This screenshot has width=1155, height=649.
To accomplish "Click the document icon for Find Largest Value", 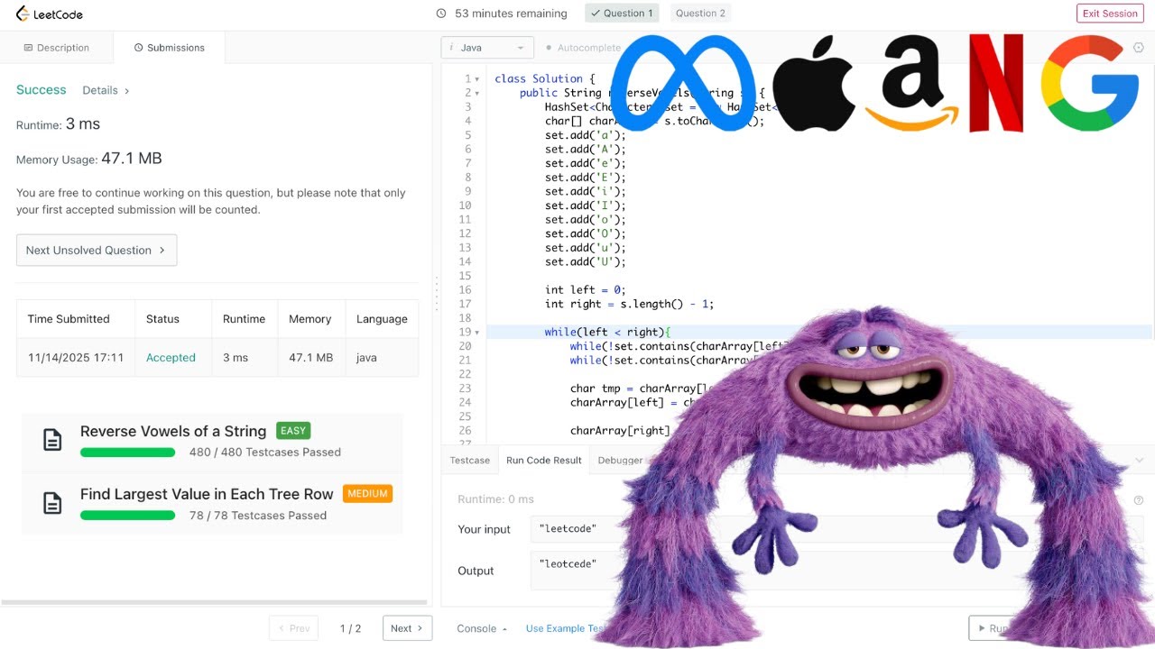I will tap(53, 503).
